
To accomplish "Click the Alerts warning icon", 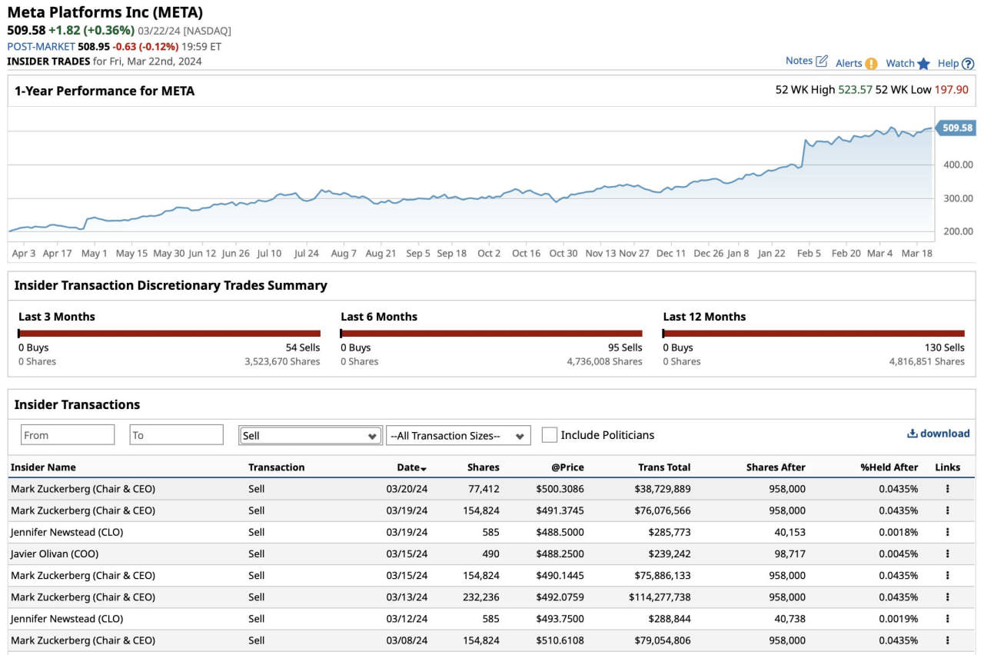I will [870, 64].
